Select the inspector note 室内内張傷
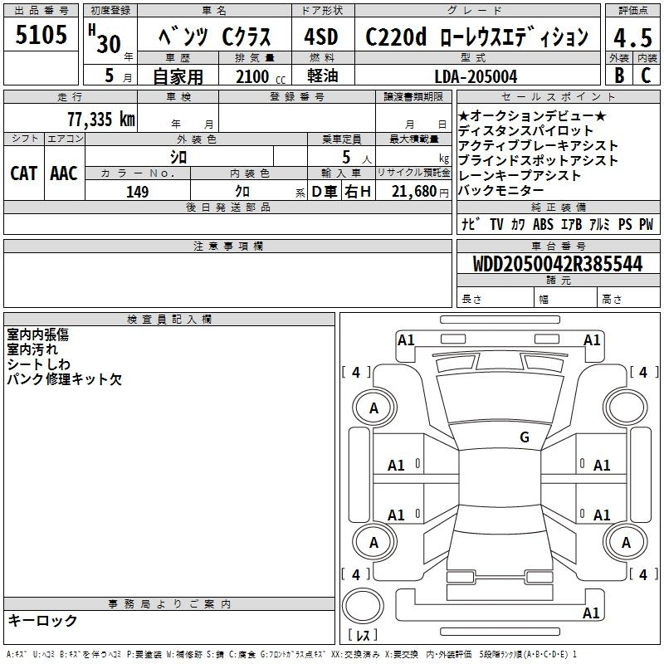Image resolution: width=664 pixels, height=664 pixels. (x=37, y=334)
